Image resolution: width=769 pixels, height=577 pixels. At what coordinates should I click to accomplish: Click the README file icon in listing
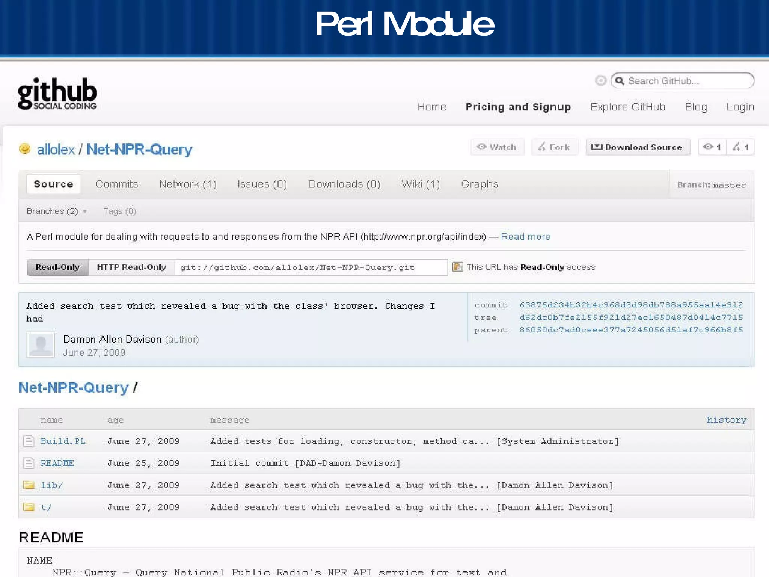click(29, 463)
